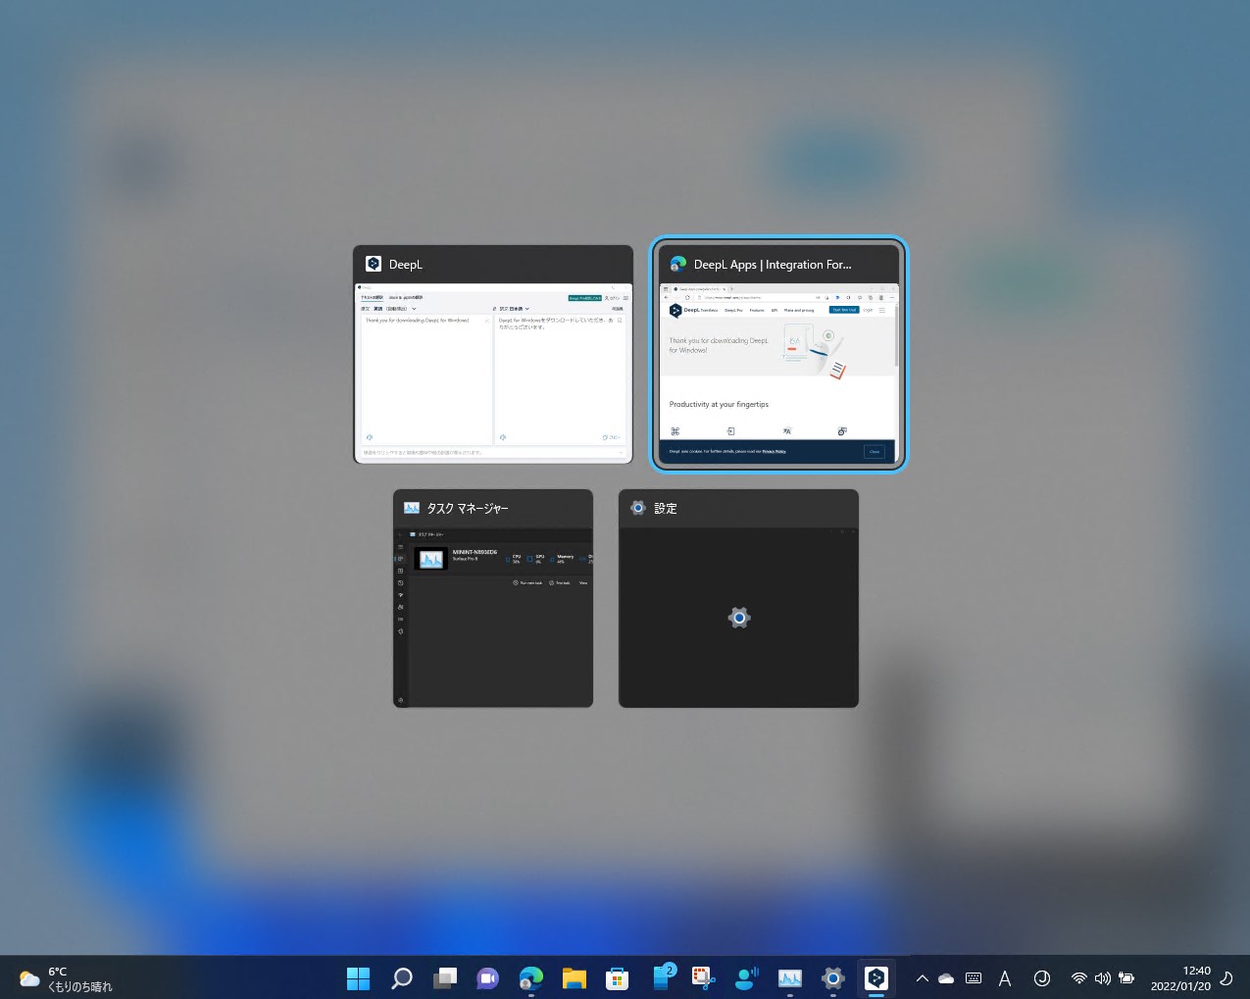Open Task Manager taskbar icon
This screenshot has height=999, width=1250.
[790, 977]
